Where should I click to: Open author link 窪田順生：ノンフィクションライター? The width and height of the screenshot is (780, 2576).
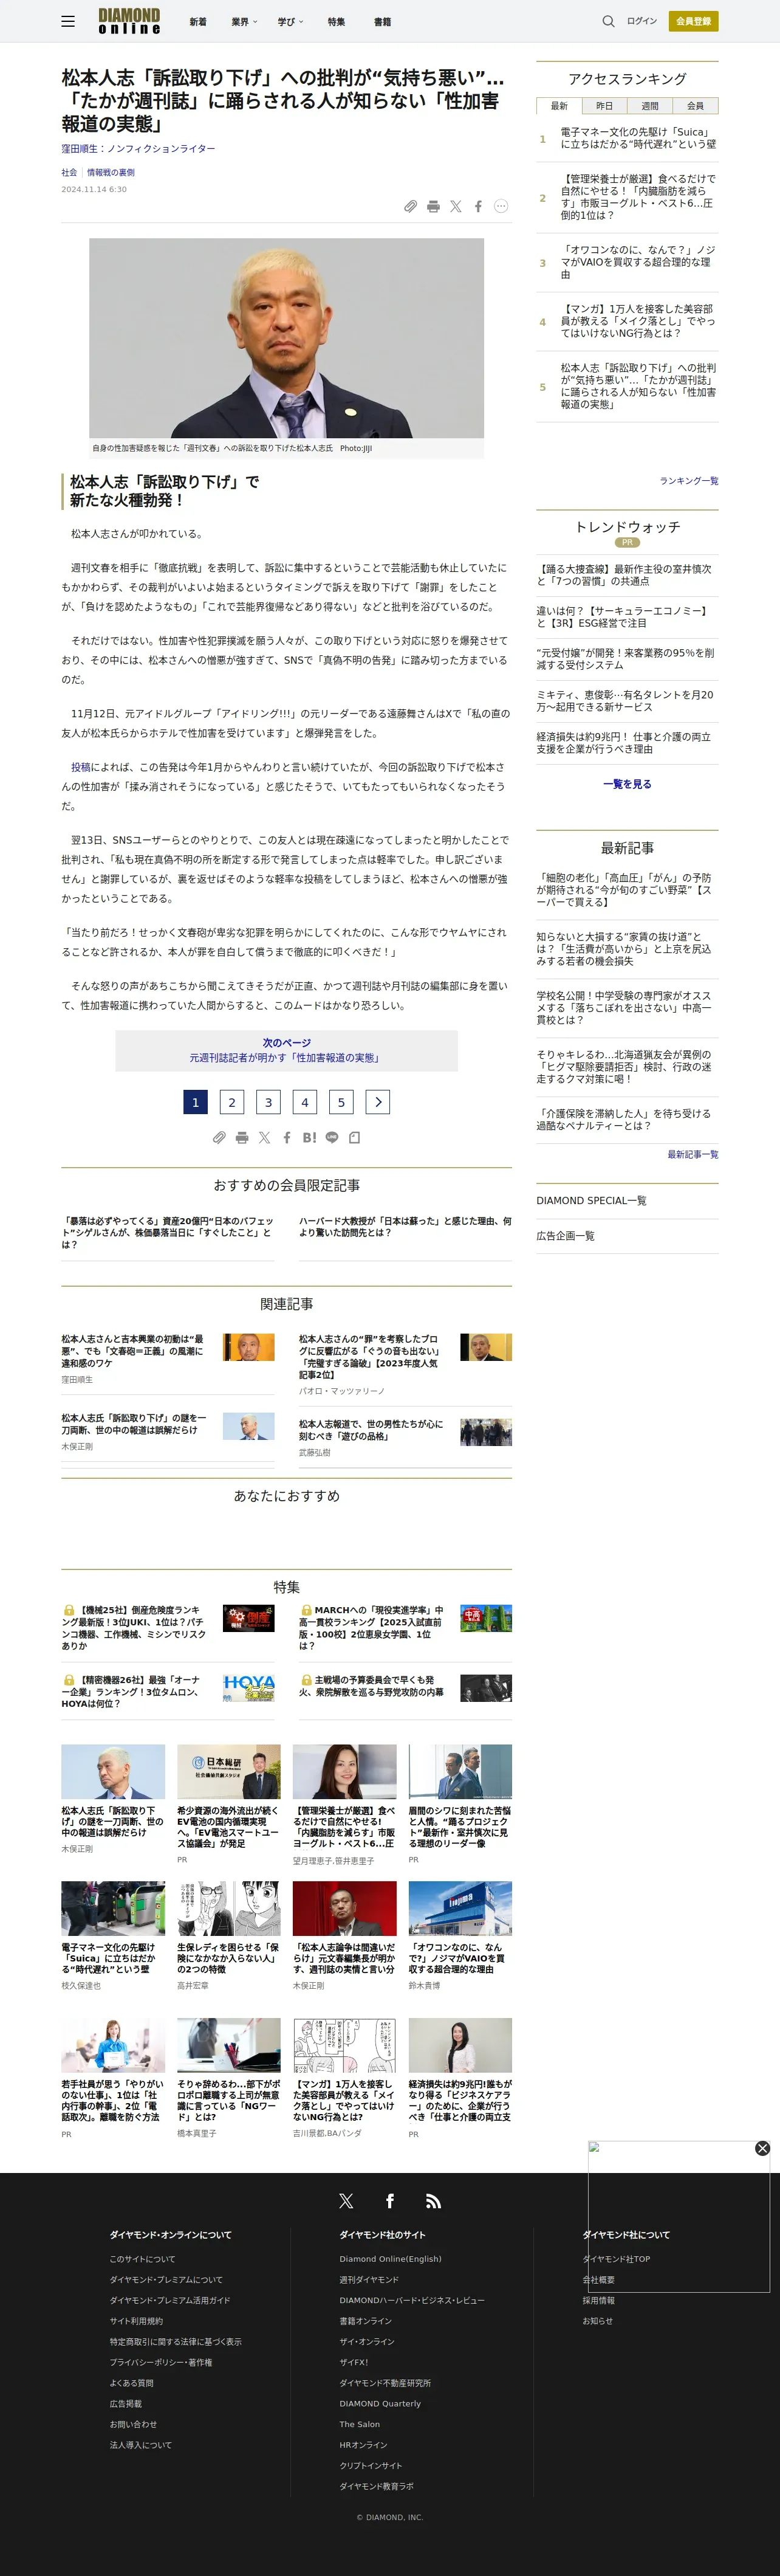click(138, 148)
